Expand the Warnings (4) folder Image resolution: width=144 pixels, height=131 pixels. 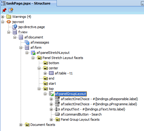(2, 17)
